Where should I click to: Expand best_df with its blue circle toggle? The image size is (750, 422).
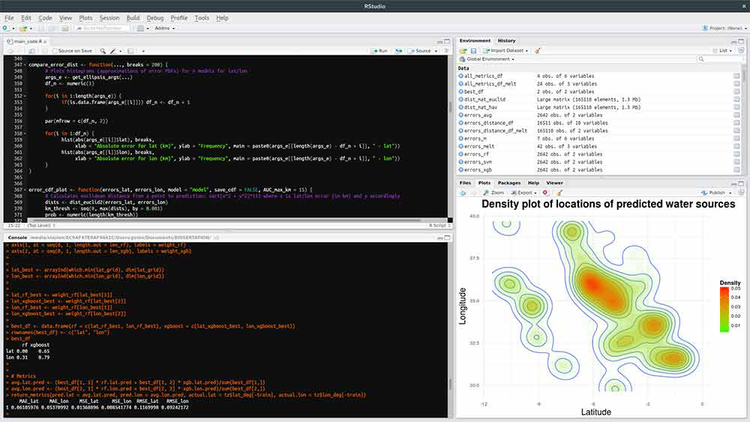(x=461, y=91)
